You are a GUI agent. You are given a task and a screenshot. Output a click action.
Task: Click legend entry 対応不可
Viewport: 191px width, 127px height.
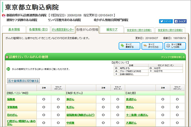point(158,71)
